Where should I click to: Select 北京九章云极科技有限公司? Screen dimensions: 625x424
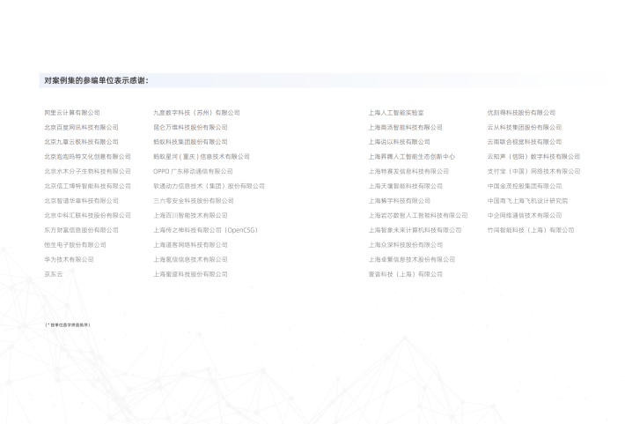tap(81, 142)
